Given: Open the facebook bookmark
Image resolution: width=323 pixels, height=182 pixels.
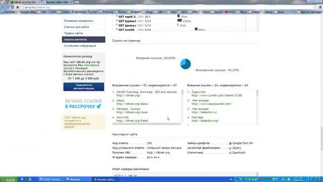Looking at the screenshot, I should [79, 12].
